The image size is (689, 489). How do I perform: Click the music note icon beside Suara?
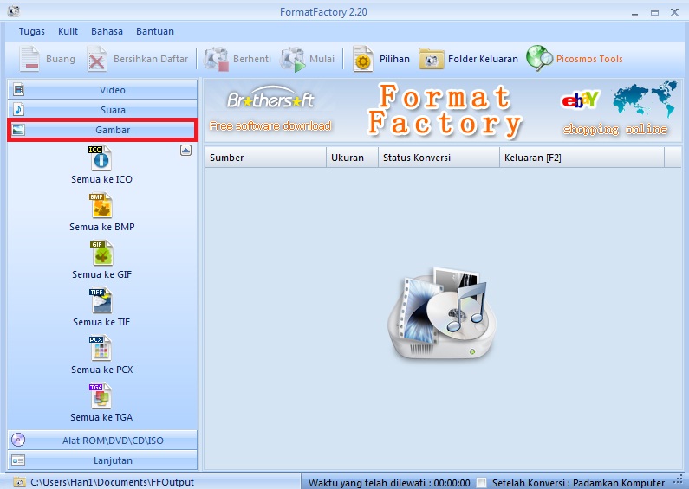pos(18,109)
